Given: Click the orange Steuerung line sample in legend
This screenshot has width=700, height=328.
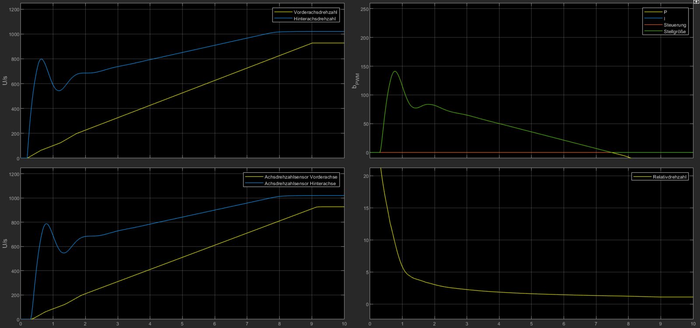Looking at the screenshot, I should point(653,25).
